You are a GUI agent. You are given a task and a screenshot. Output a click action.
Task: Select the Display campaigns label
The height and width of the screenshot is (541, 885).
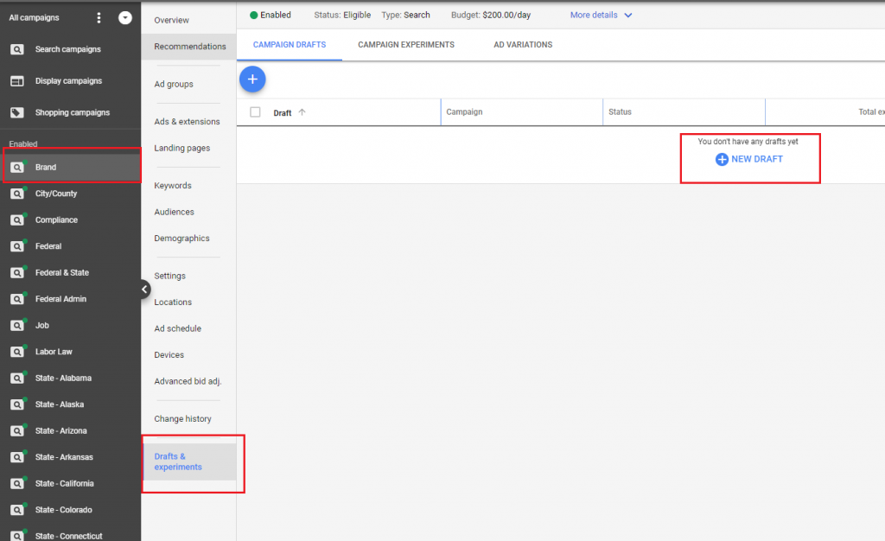pos(68,81)
